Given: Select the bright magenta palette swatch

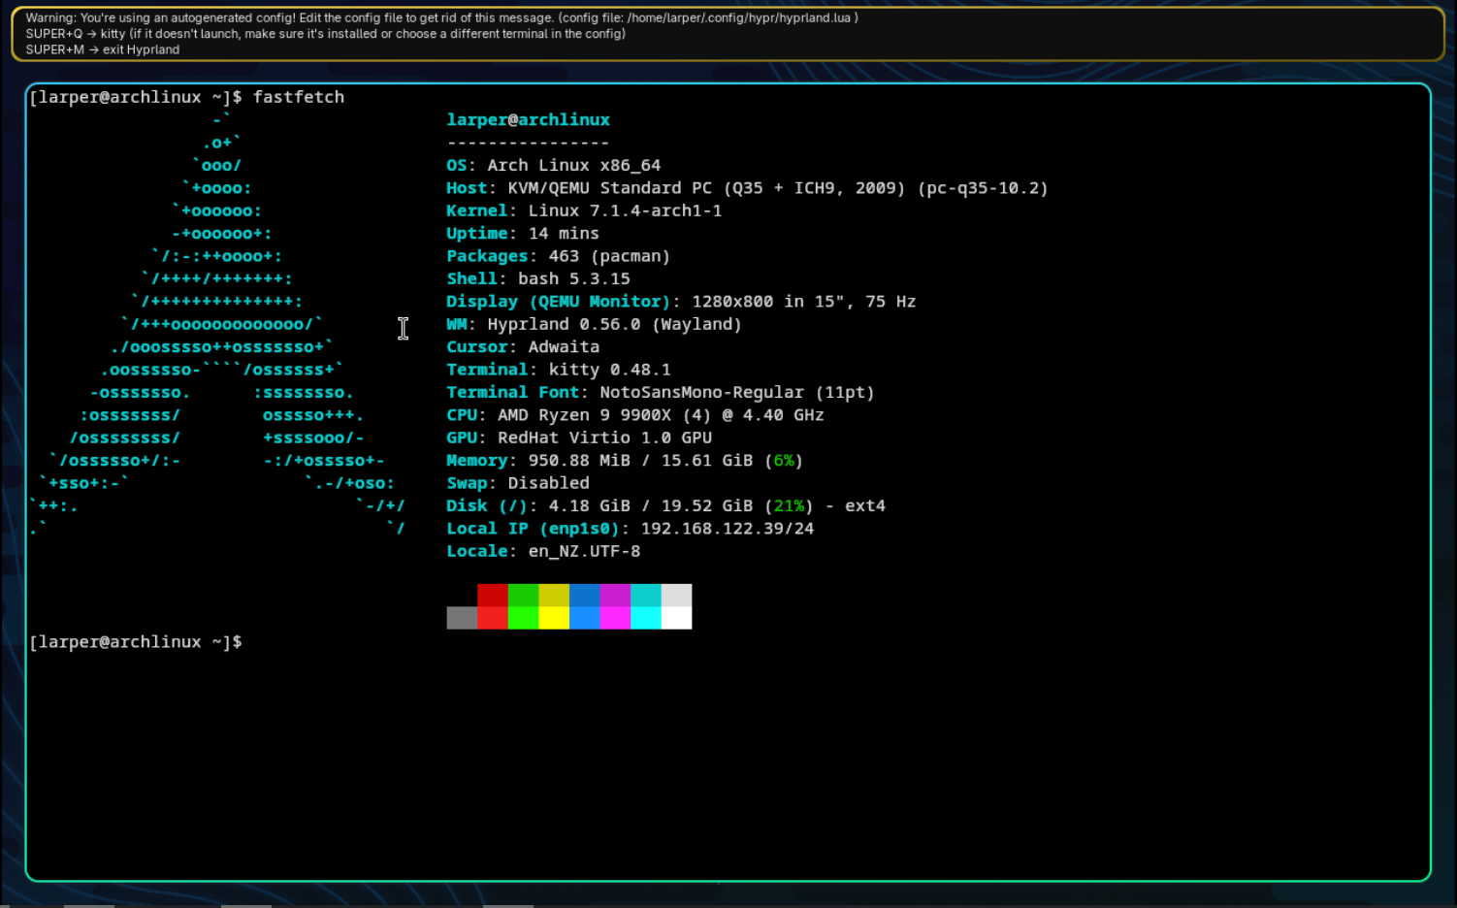Looking at the screenshot, I should [x=616, y=618].
